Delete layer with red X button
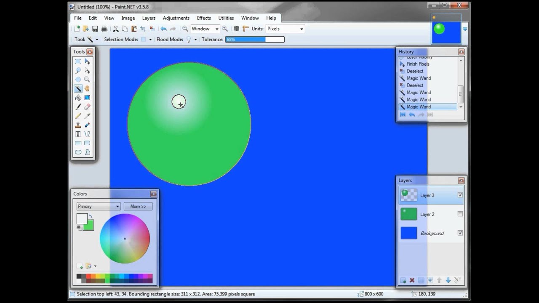 pos(412,280)
